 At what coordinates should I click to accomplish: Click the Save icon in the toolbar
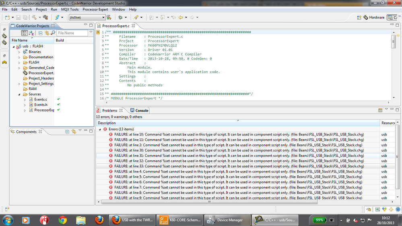click(18, 17)
